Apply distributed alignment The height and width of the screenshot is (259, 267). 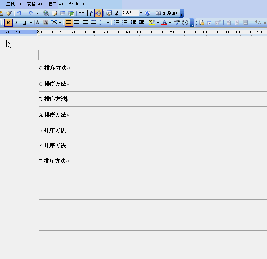click(94, 23)
